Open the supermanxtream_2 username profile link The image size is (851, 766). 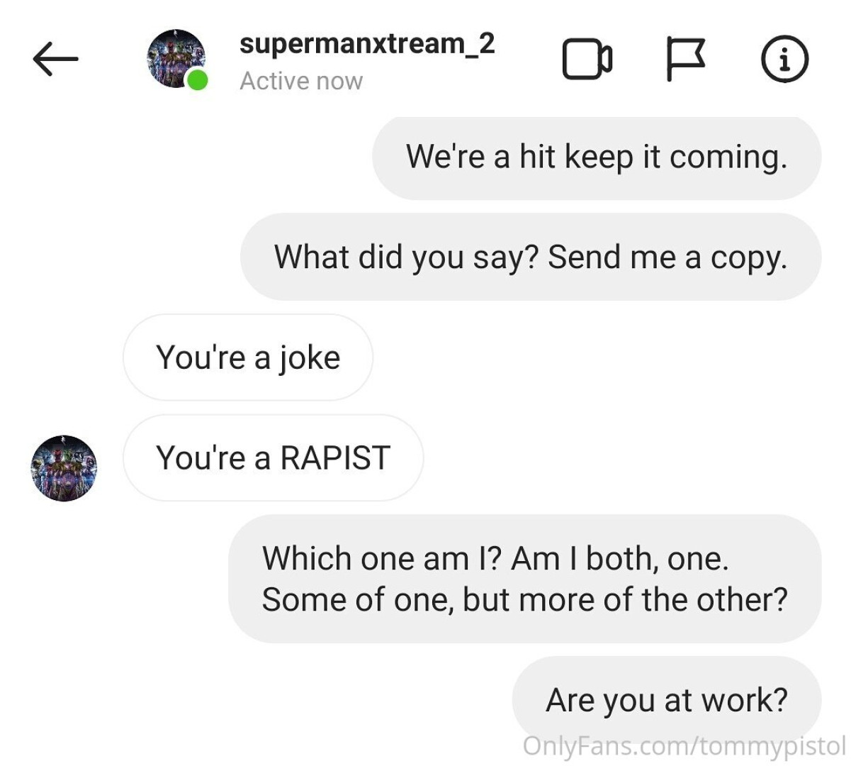[x=366, y=44]
